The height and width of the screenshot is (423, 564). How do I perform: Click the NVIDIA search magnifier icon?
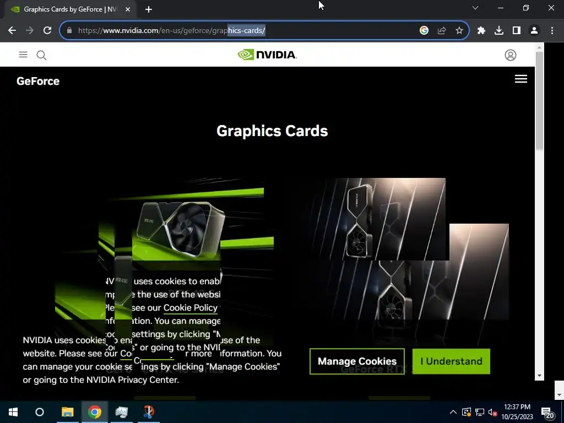pos(41,55)
